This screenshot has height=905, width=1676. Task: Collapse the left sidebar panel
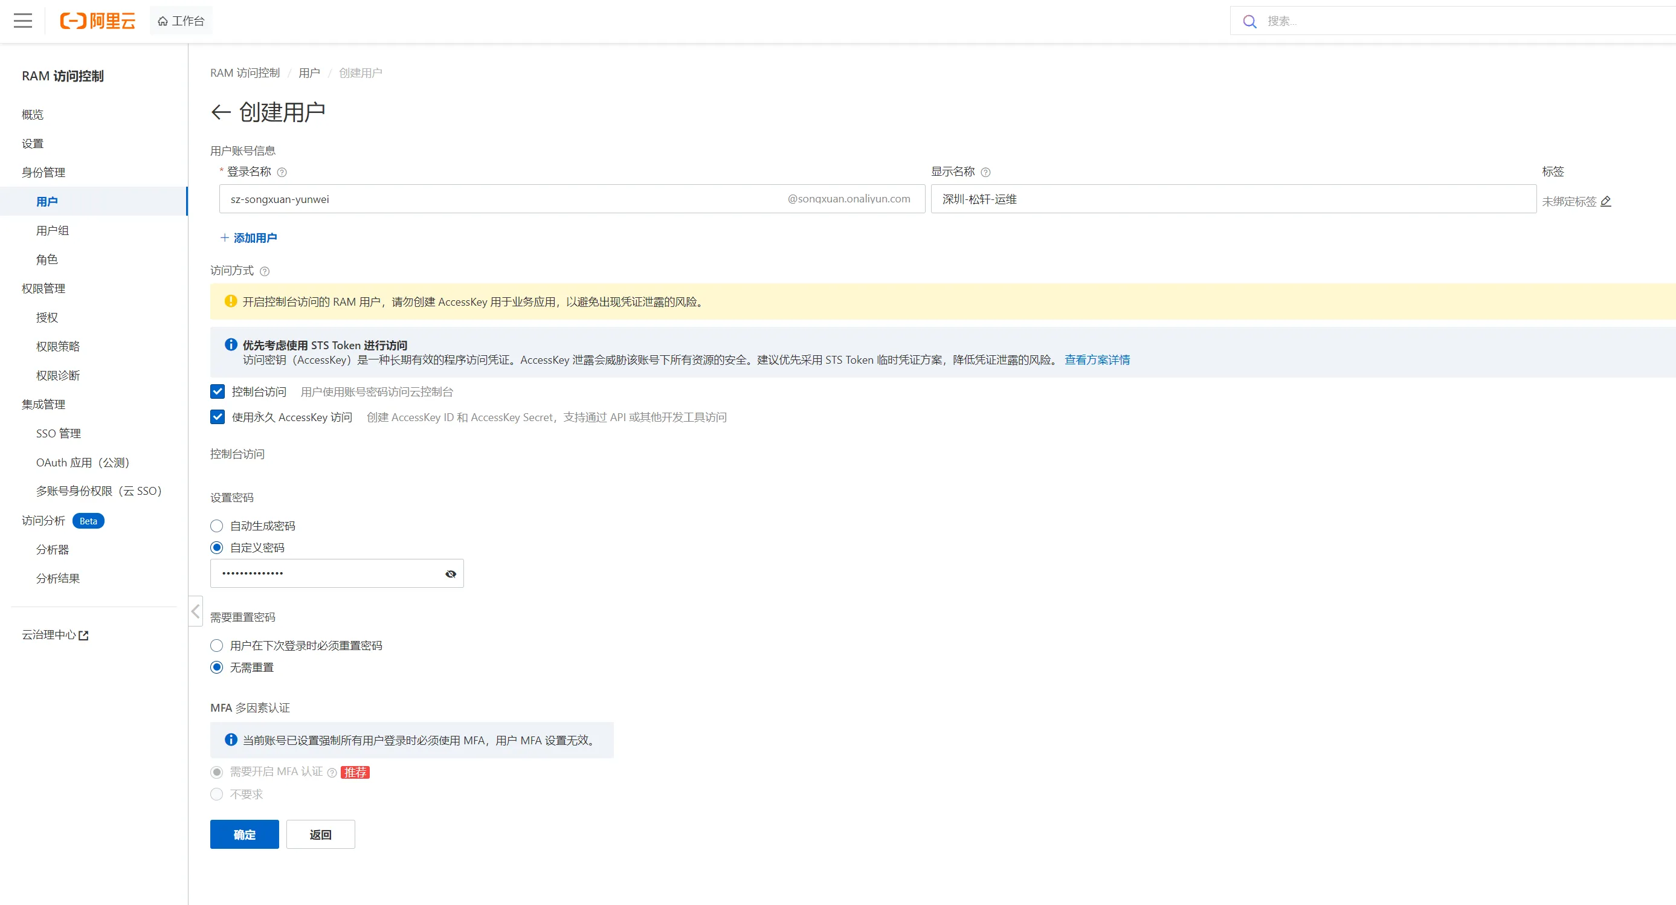click(x=195, y=611)
